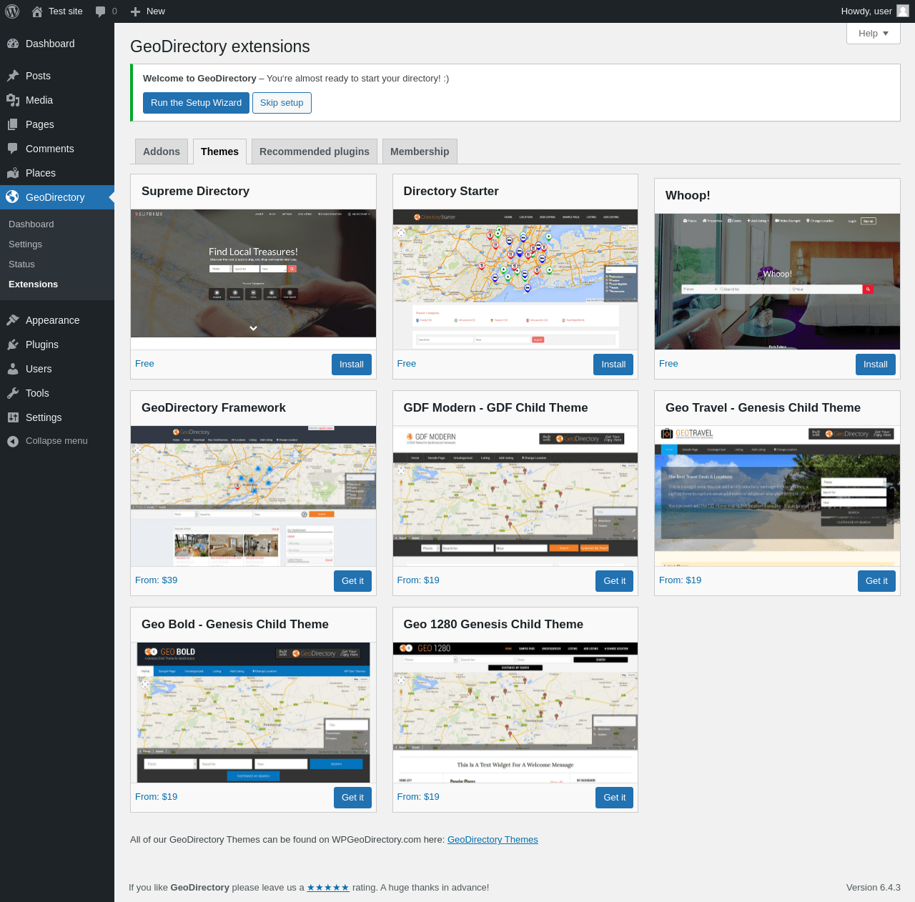Click the Geo 1280 Genesis Child Theme title
915x902 pixels.
click(x=493, y=624)
